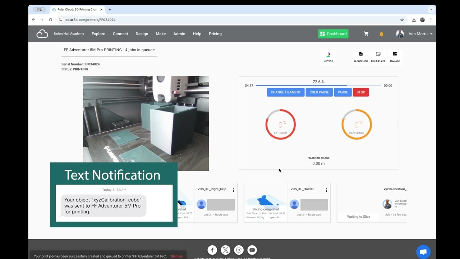Click the Polar Cloud logo icon
The width and height of the screenshot is (460, 259).
pos(42,34)
